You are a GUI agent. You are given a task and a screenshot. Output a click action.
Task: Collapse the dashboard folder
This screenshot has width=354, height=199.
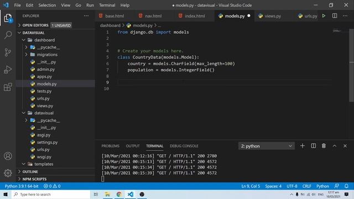click(23, 40)
